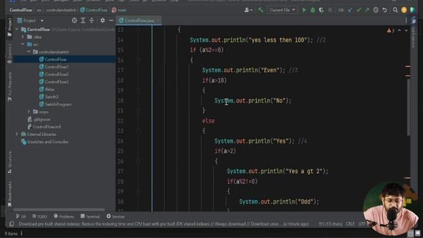Click the controlandswitch breadcrumb
423x238 pixels.
pyautogui.click(x=61, y=10)
